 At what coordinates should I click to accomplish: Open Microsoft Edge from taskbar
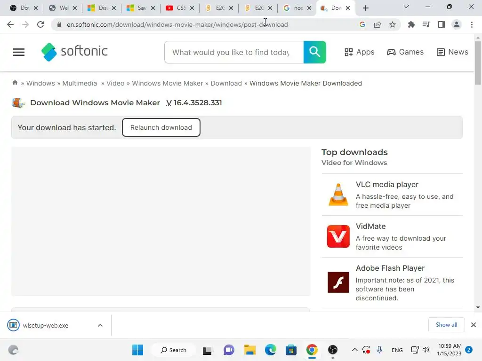click(x=271, y=350)
